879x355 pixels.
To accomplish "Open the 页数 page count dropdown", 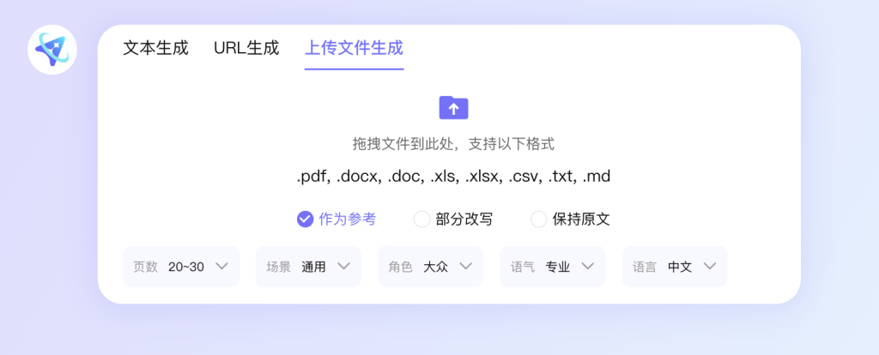I will (x=181, y=267).
